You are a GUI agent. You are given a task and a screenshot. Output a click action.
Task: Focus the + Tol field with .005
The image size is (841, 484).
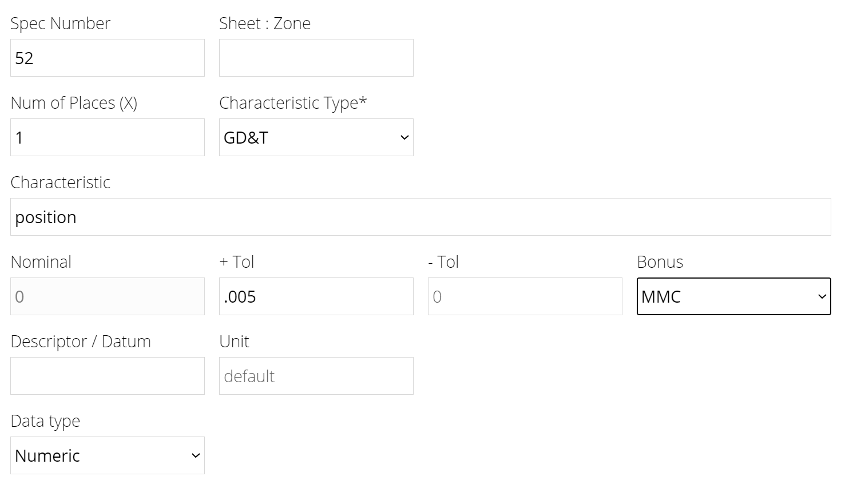pos(316,296)
